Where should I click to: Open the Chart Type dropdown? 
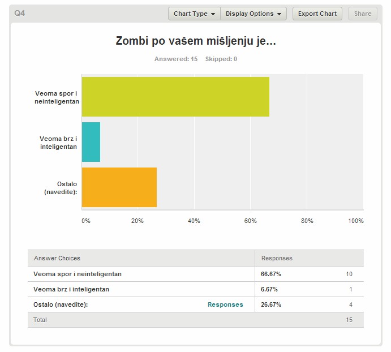pyautogui.click(x=194, y=14)
